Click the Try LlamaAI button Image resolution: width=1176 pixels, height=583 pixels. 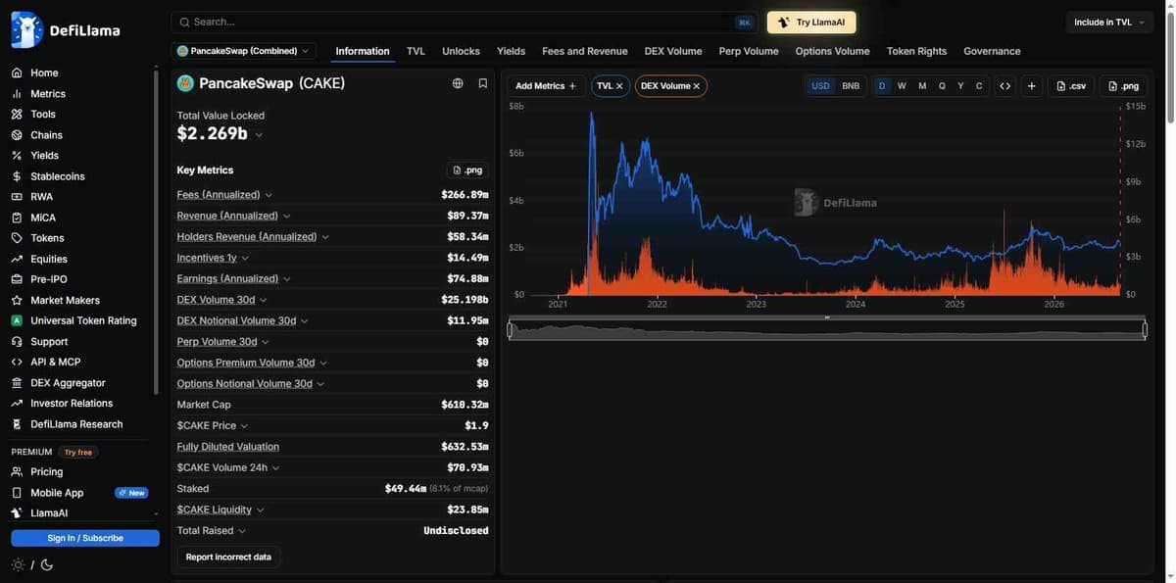click(x=811, y=22)
